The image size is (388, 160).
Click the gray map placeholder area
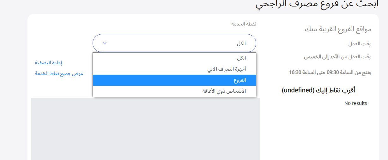[145, 129]
